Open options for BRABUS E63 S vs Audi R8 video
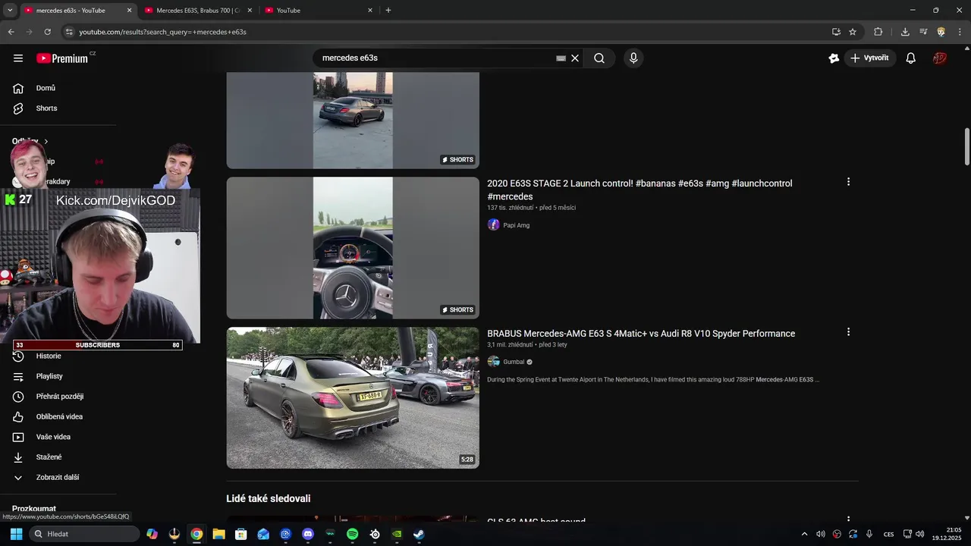 pos(848,332)
